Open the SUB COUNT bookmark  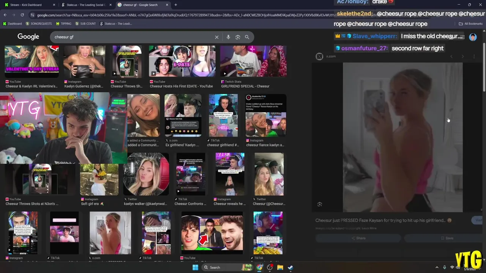click(85, 24)
